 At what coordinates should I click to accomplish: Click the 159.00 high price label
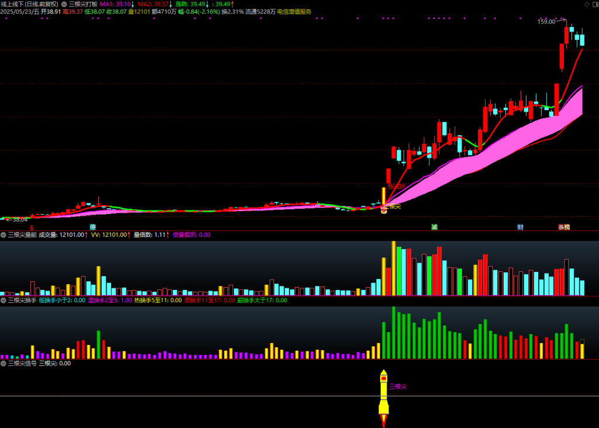coord(546,22)
